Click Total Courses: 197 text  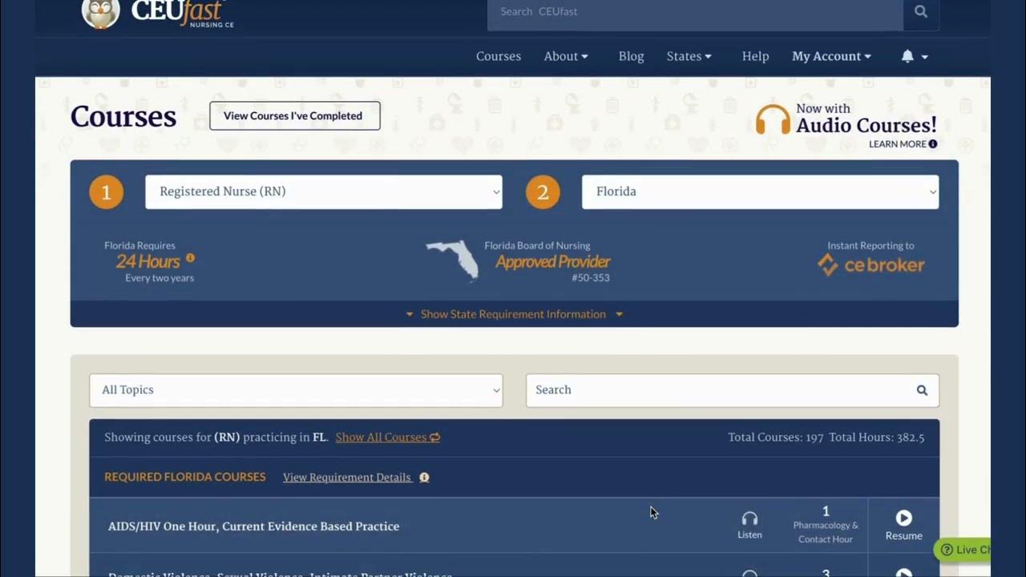[776, 438]
